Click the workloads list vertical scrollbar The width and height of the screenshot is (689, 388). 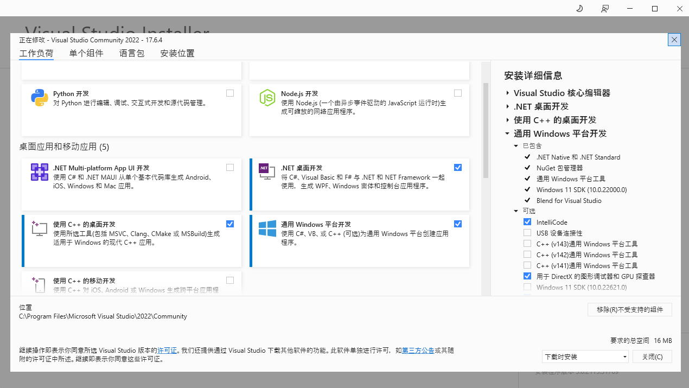pyautogui.click(x=486, y=130)
